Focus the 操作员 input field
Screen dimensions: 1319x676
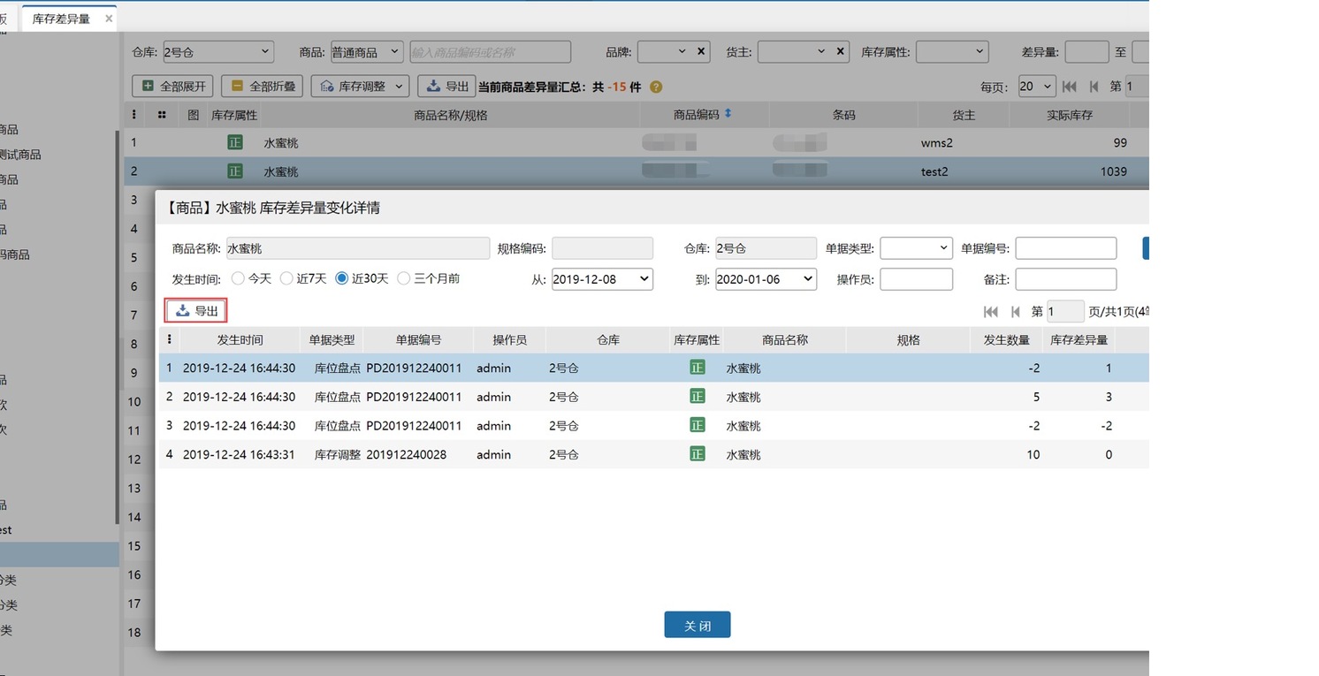pyautogui.click(x=917, y=279)
